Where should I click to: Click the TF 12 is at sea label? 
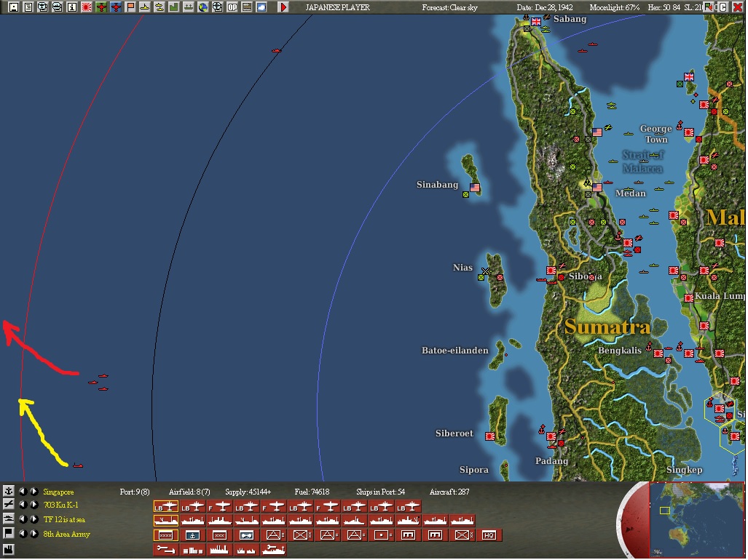tap(64, 519)
